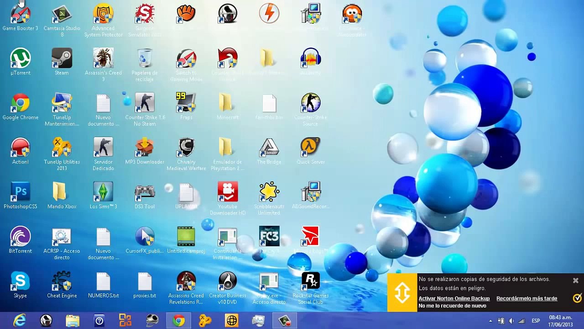Viewport: 584px width, 329px height.
Task: Select Youtube Downloader HD icon
Action: click(228, 199)
